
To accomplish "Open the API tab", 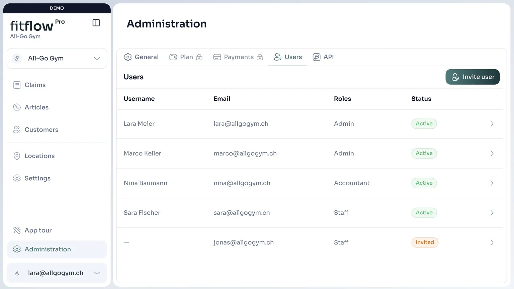I will tap(323, 57).
